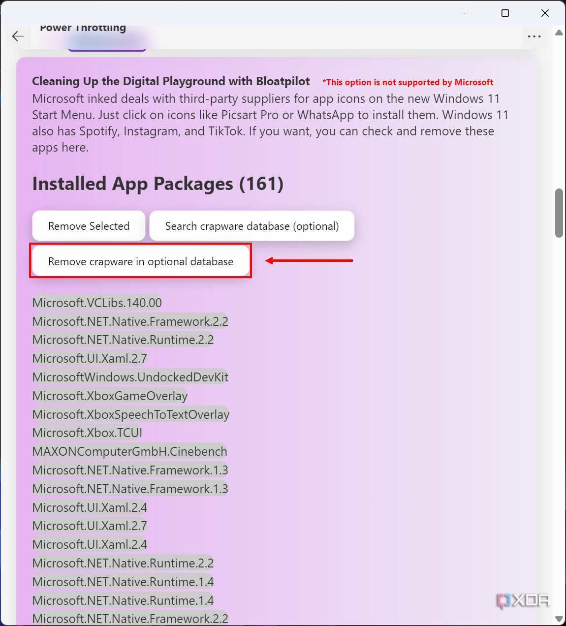Image resolution: width=566 pixels, height=626 pixels.
Task: Select MAXONComputerGmbH.Cinebench package
Action: point(130,451)
